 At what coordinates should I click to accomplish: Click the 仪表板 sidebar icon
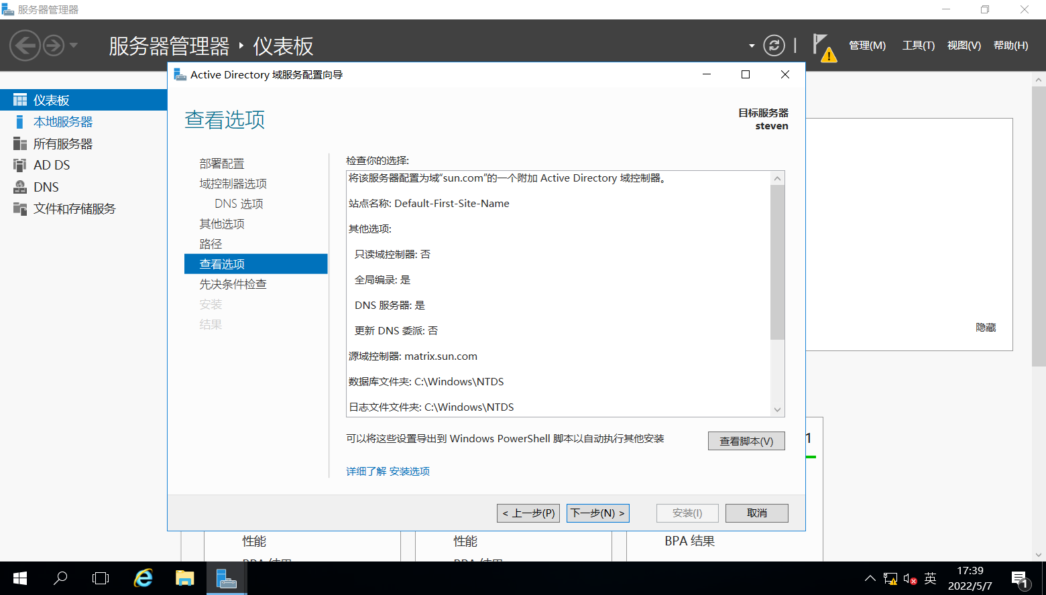[20, 100]
